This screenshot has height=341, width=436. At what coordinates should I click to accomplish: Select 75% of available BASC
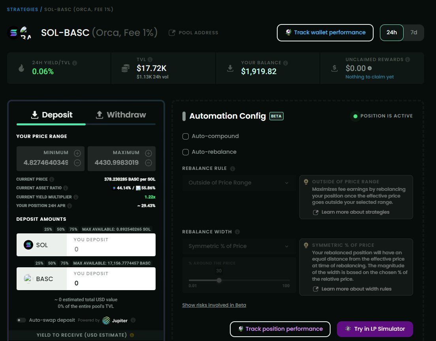point(64,263)
